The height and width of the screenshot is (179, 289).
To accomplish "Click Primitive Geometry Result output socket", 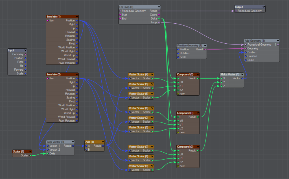I will 205,50.
